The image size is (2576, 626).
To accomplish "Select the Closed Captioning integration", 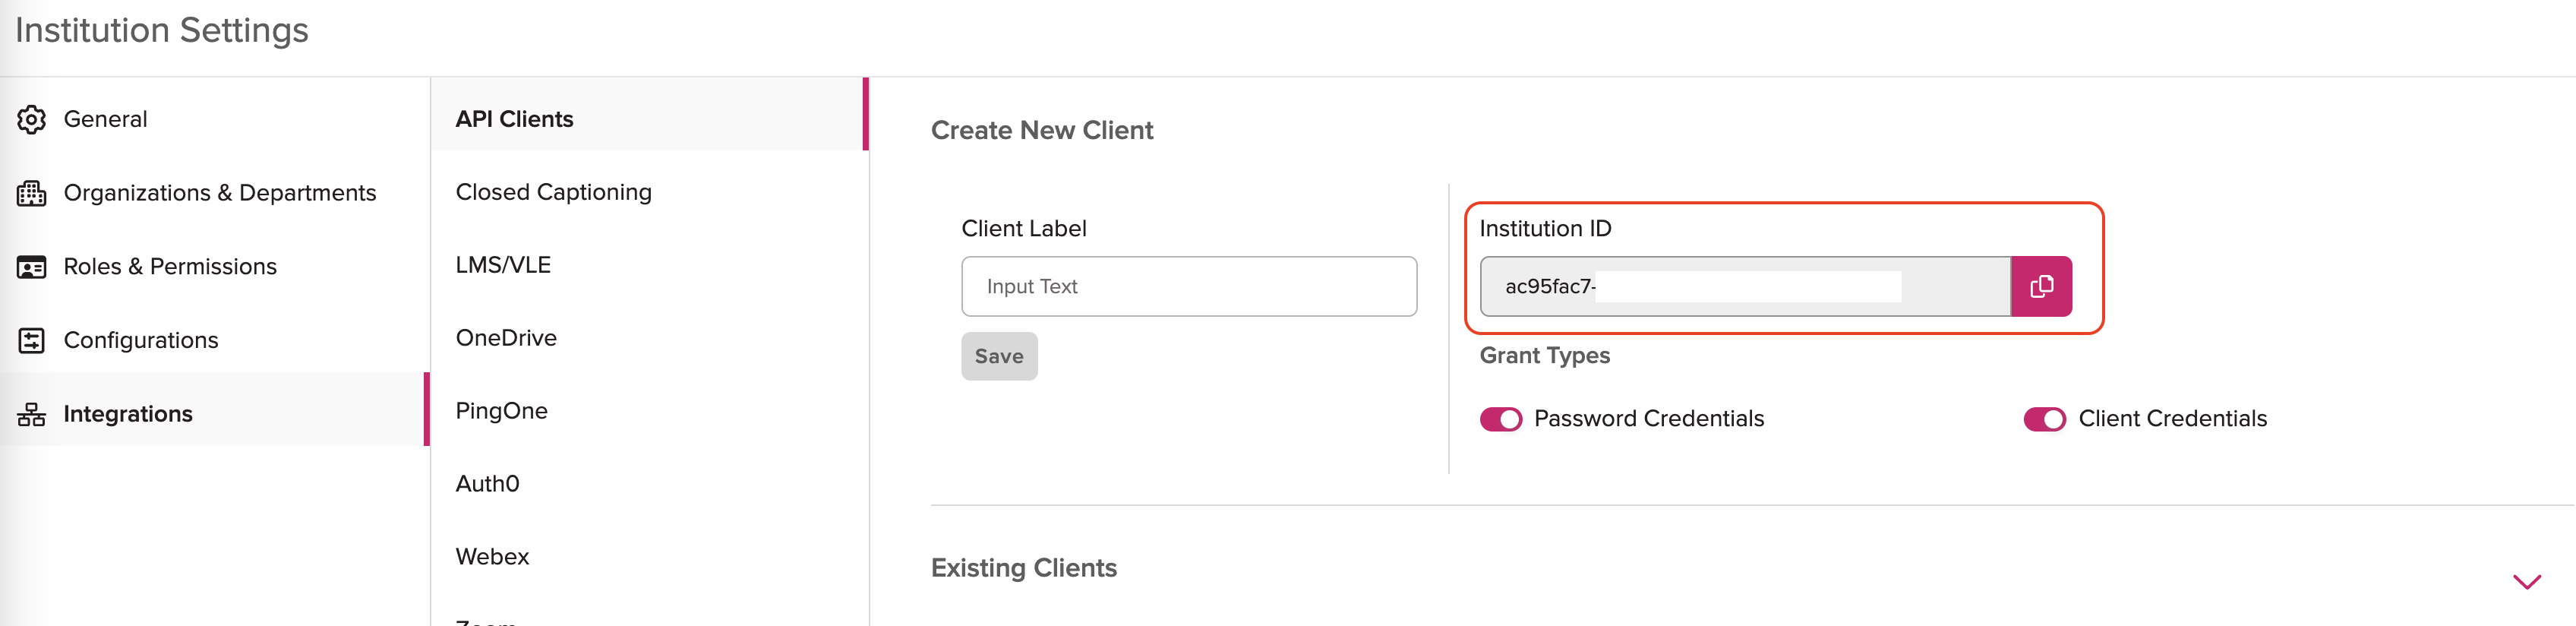I will [x=553, y=192].
